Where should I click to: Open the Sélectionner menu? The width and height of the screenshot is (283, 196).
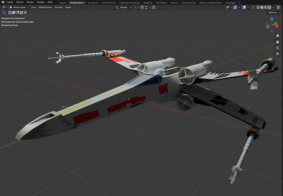[x=45, y=8]
